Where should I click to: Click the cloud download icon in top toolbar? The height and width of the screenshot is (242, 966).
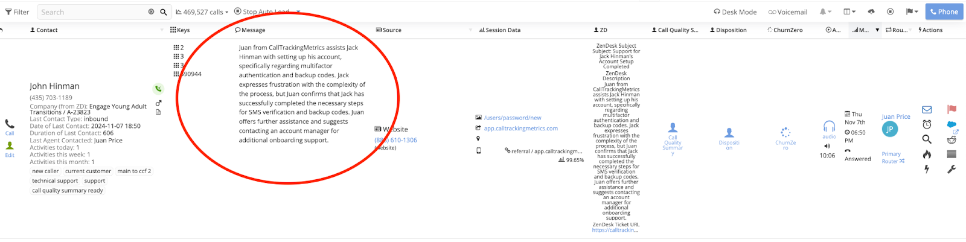(871, 11)
